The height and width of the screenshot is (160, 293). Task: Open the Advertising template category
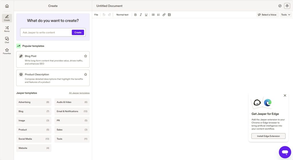tap(34, 102)
